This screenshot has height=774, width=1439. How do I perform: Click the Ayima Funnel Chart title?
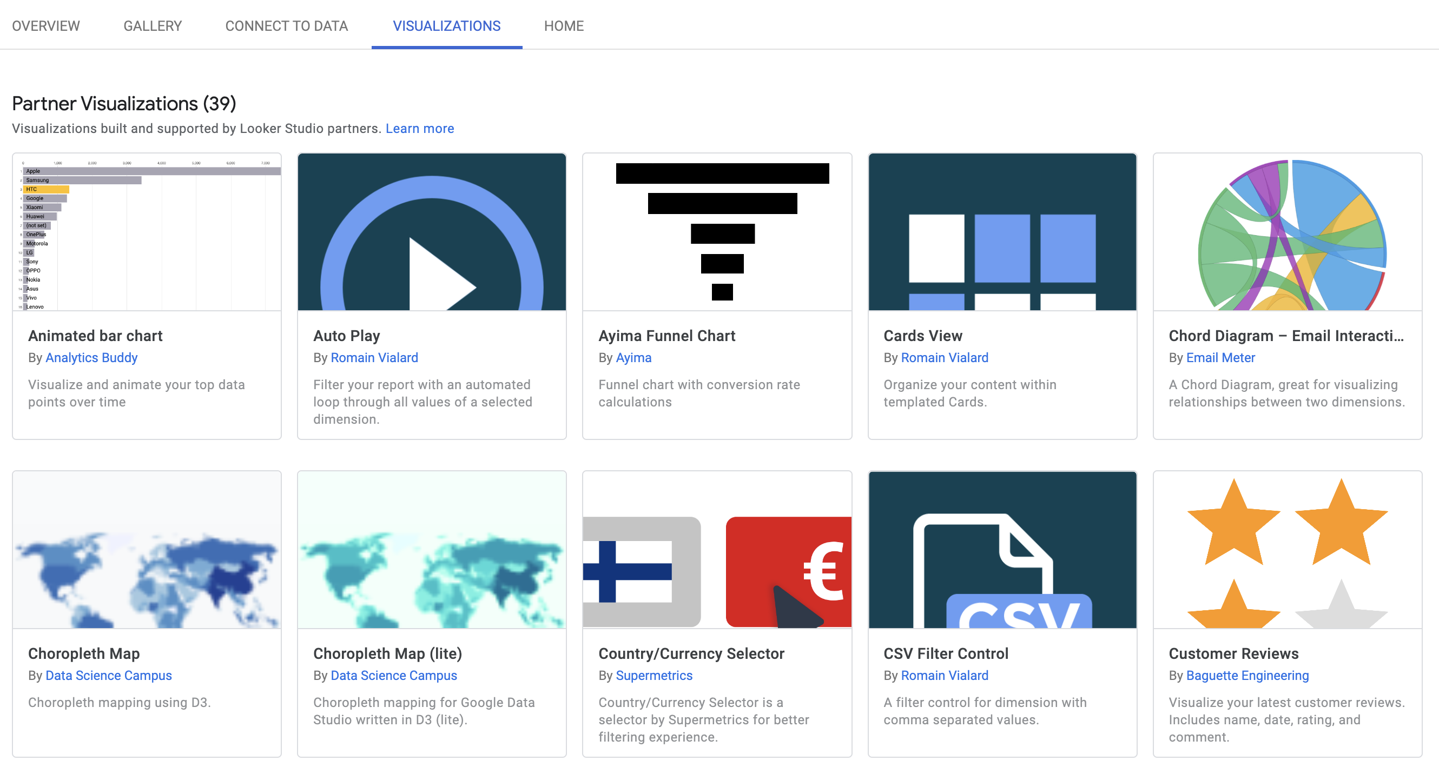click(667, 335)
